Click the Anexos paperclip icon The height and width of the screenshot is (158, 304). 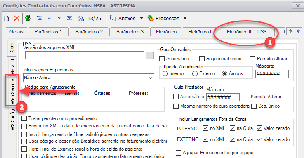pos(113,18)
